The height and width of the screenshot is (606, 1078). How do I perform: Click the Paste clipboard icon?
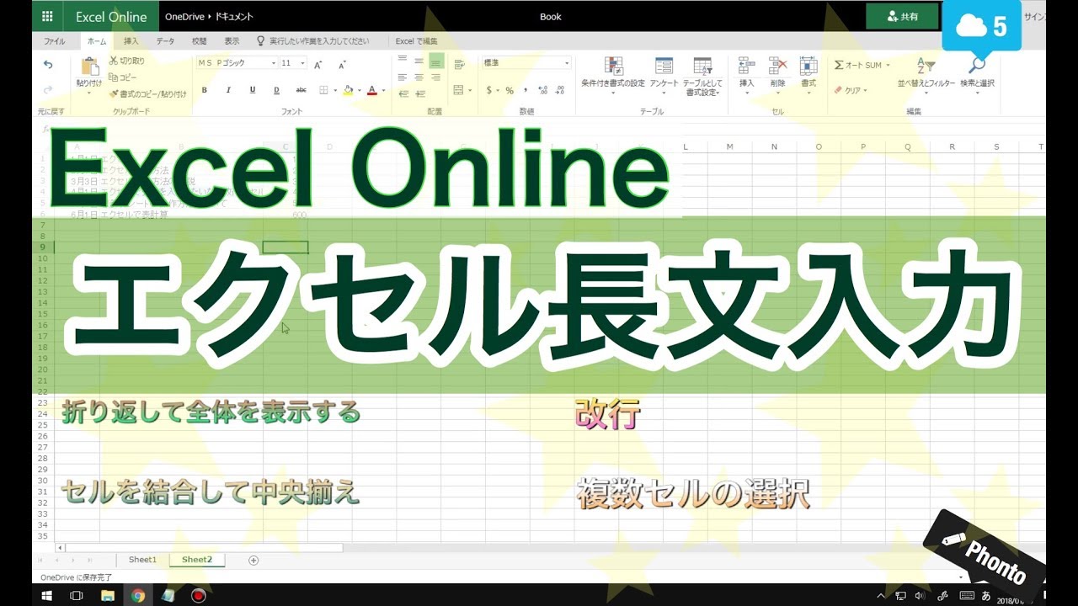[89, 67]
